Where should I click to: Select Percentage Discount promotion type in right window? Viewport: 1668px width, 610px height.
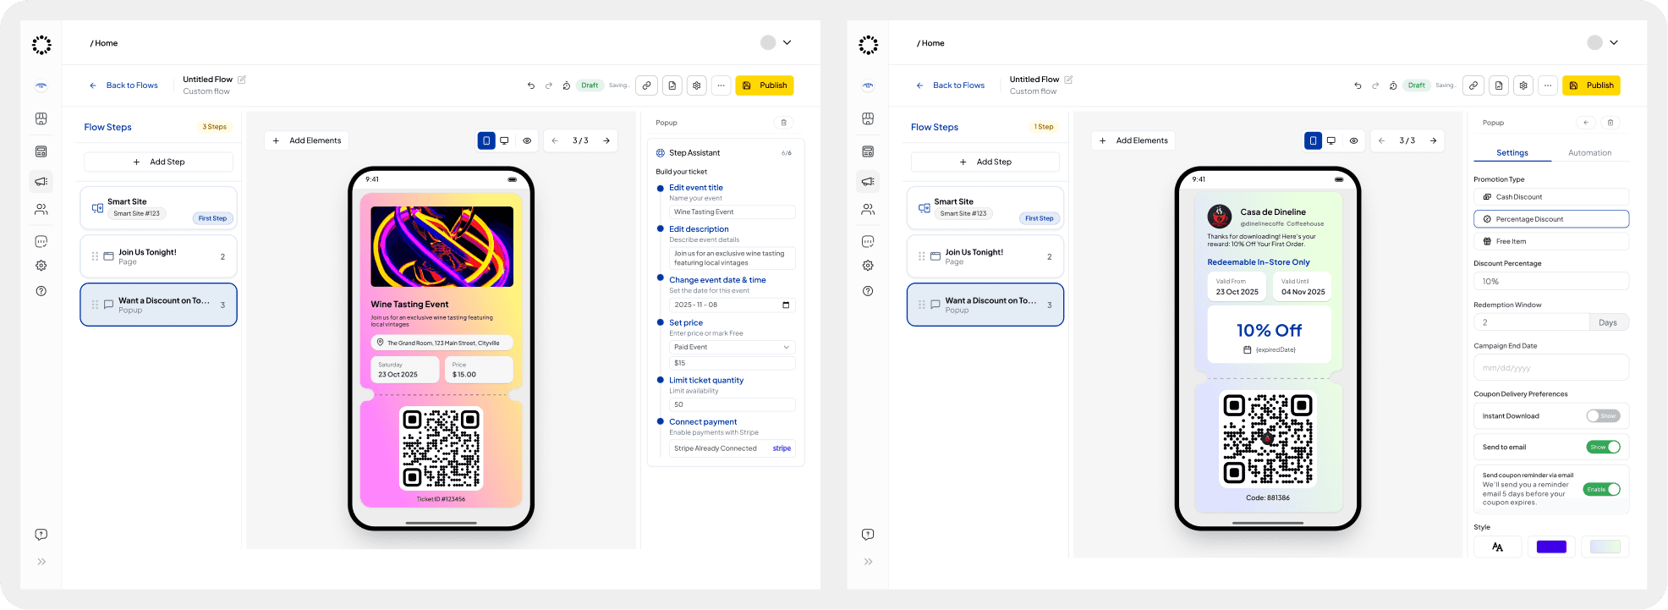tap(1551, 219)
